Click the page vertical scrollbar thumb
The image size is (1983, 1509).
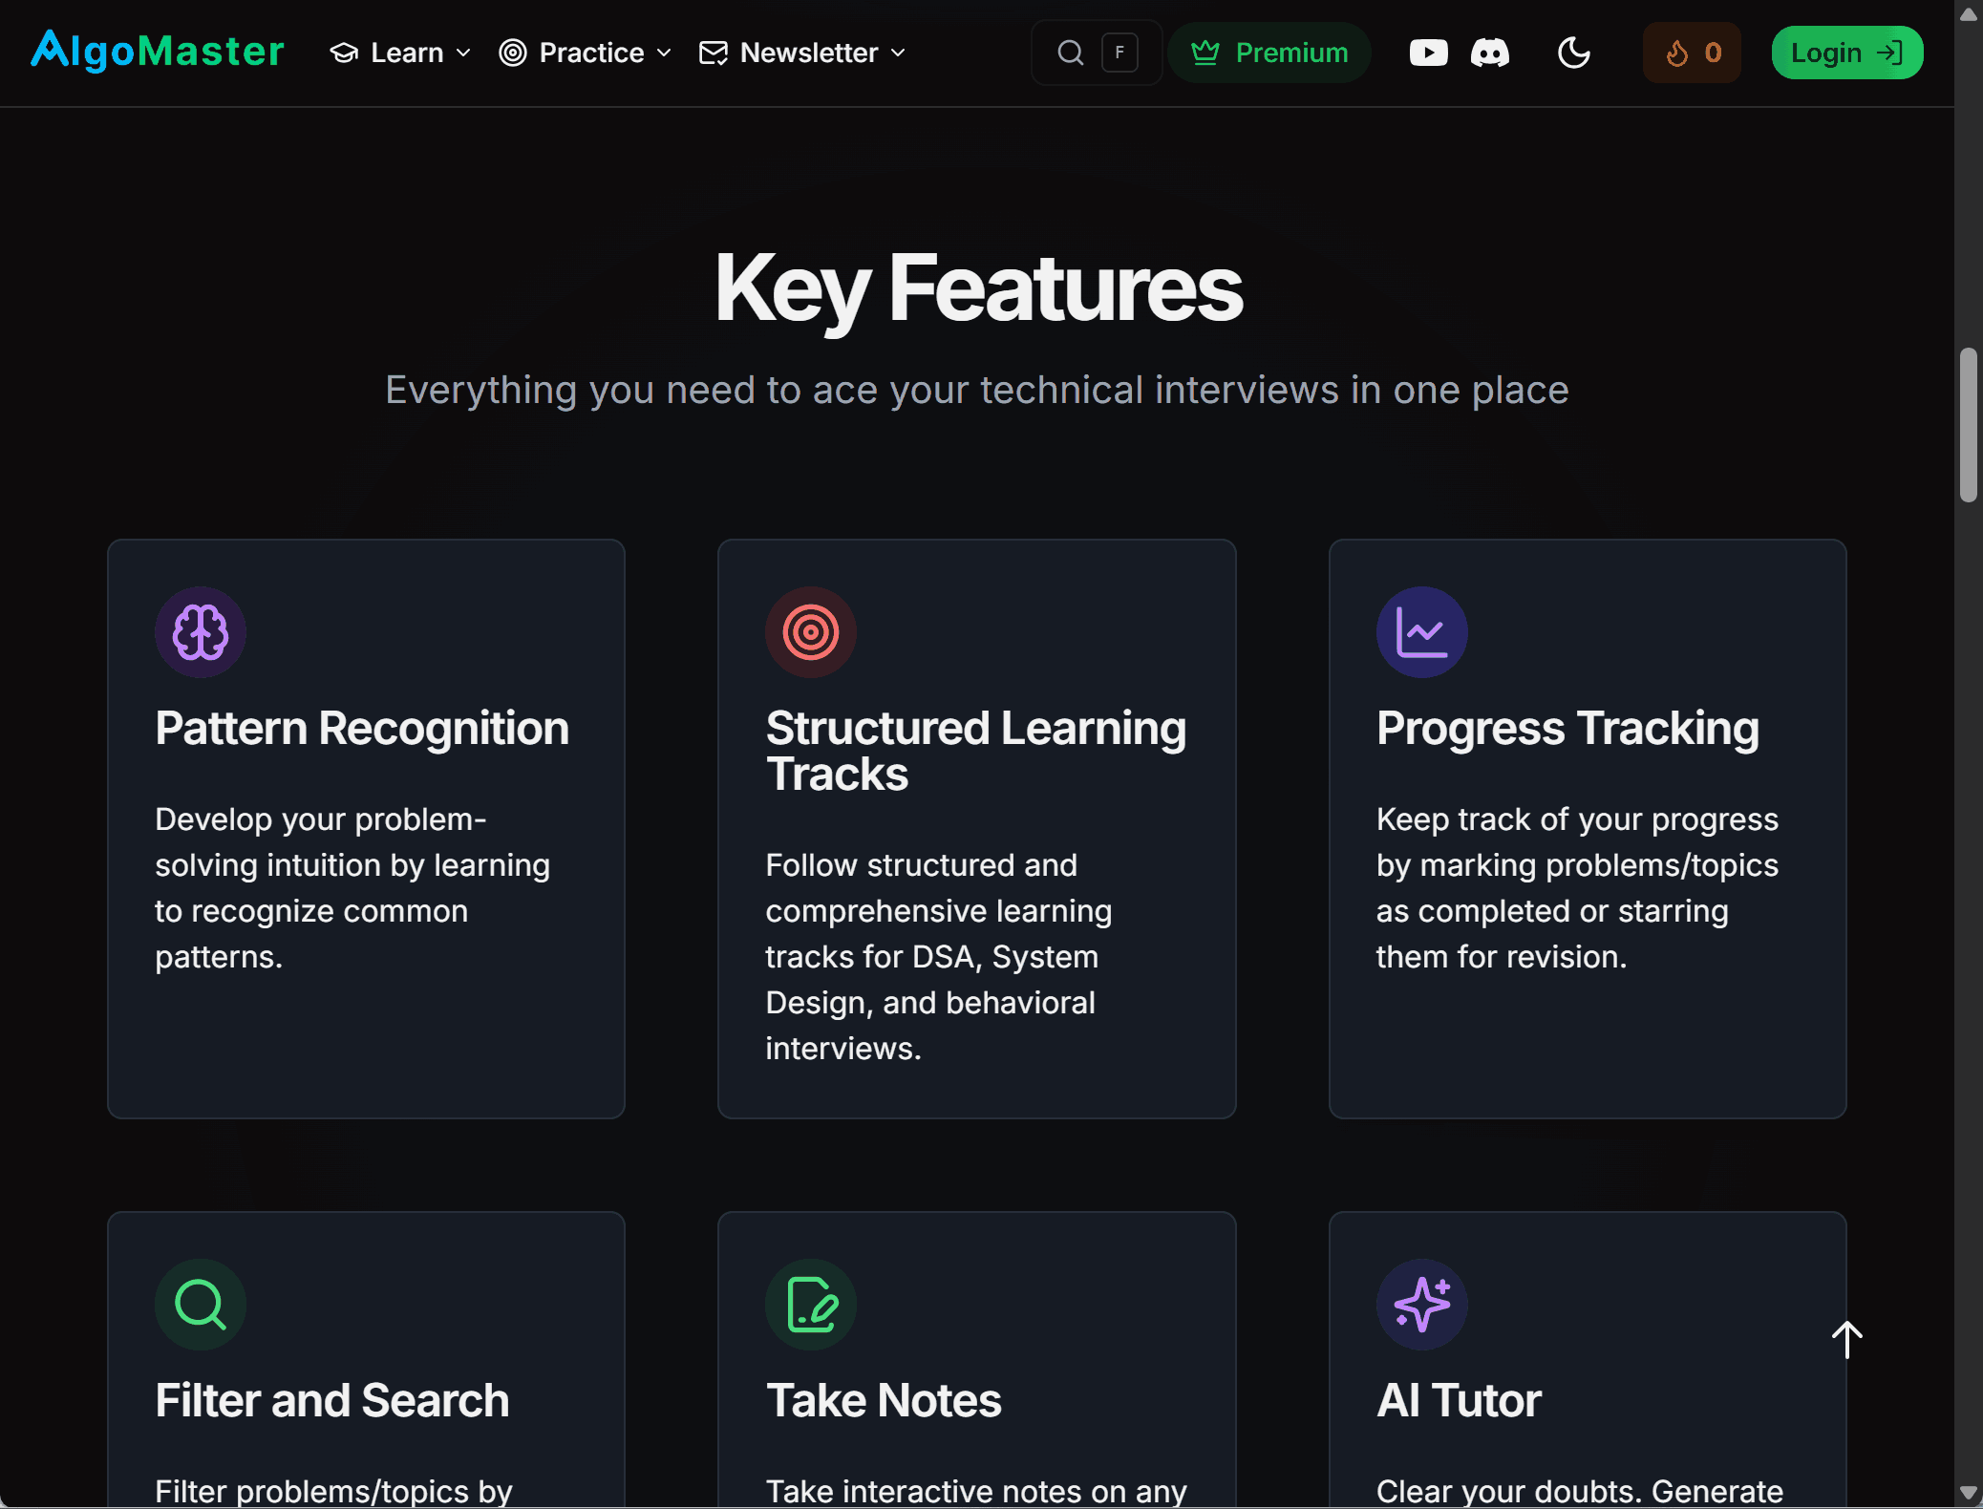tap(1968, 425)
